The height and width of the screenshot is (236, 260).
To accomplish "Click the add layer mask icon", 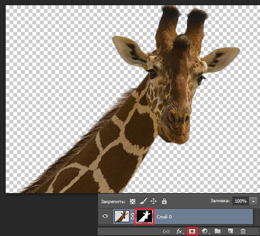I will click(x=192, y=231).
